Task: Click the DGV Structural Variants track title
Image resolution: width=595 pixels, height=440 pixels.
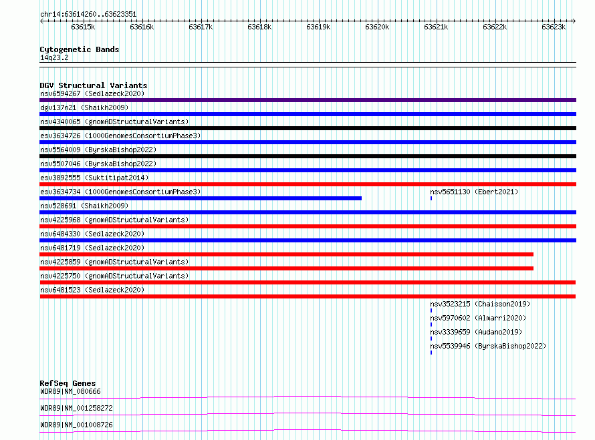Action: [94, 85]
